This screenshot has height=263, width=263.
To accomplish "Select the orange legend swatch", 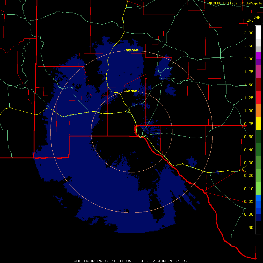I will click(258, 111).
